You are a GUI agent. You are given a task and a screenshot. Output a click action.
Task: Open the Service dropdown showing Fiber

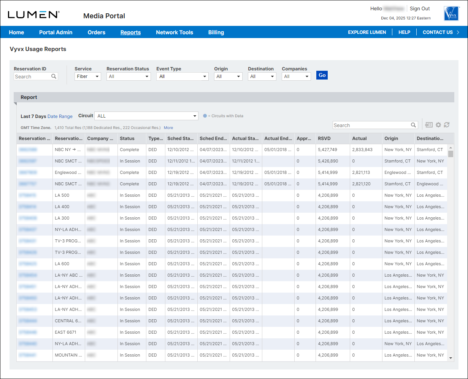point(87,76)
